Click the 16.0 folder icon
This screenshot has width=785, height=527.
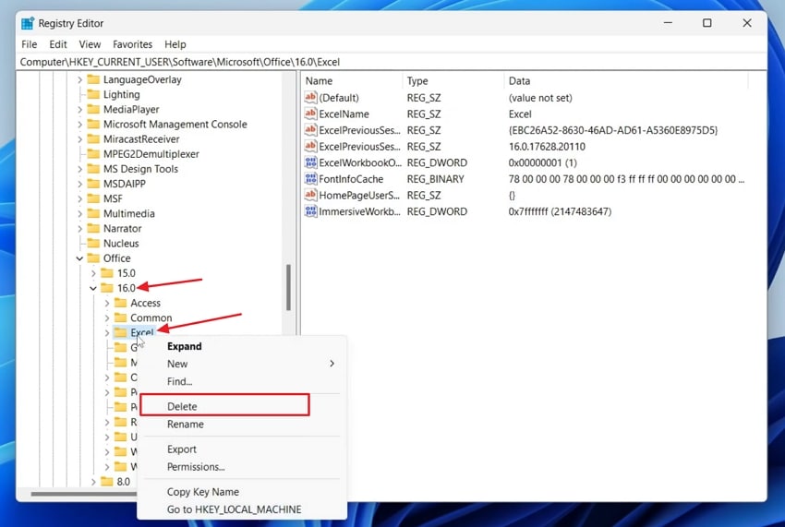pyautogui.click(x=107, y=288)
